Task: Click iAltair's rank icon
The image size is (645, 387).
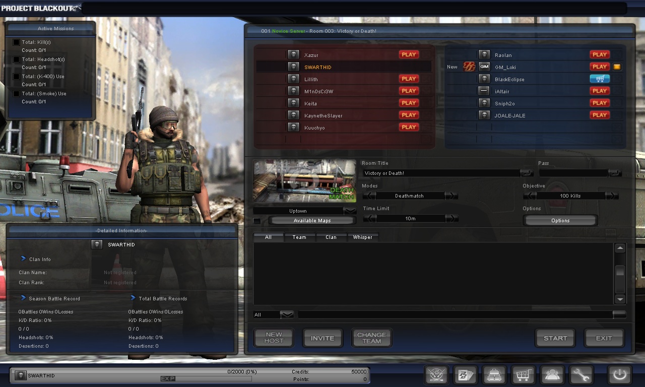Action: click(484, 91)
